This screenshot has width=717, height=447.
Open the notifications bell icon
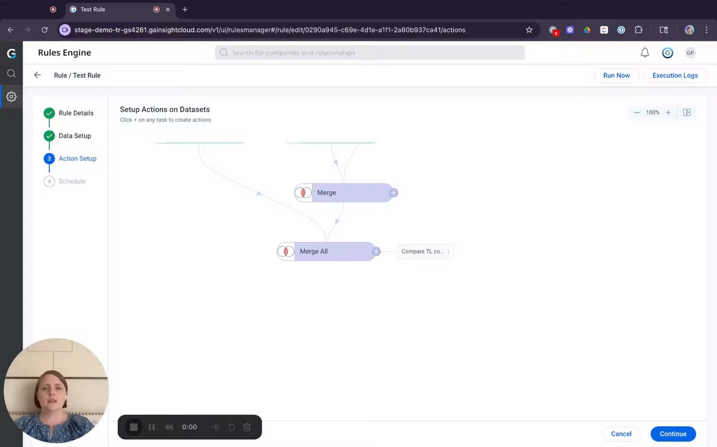pyautogui.click(x=645, y=53)
